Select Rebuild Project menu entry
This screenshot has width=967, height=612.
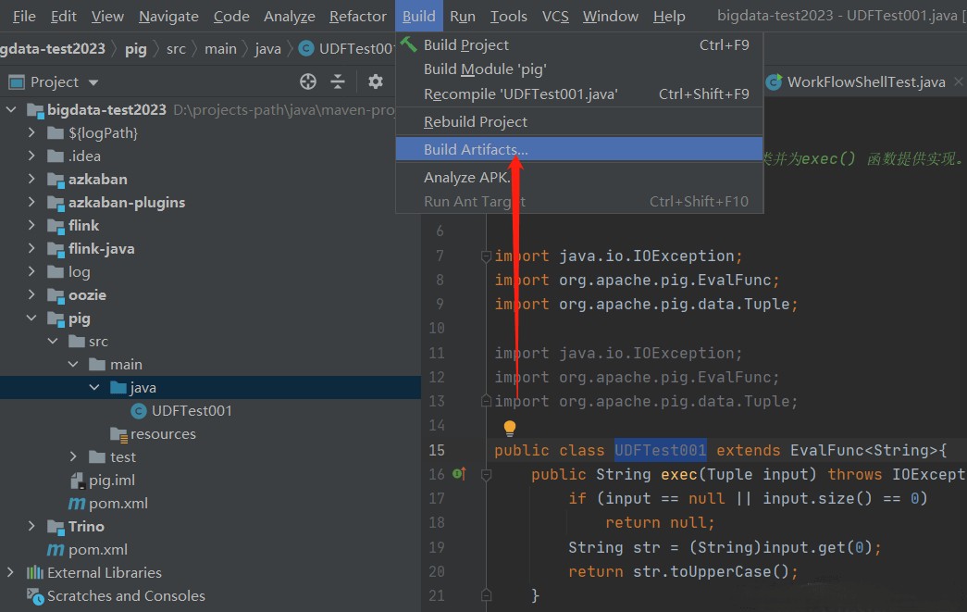(x=475, y=121)
